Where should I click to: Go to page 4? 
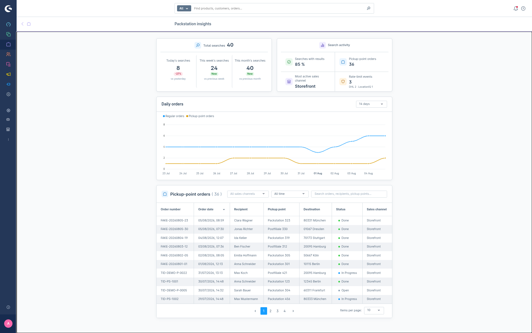(x=285, y=311)
